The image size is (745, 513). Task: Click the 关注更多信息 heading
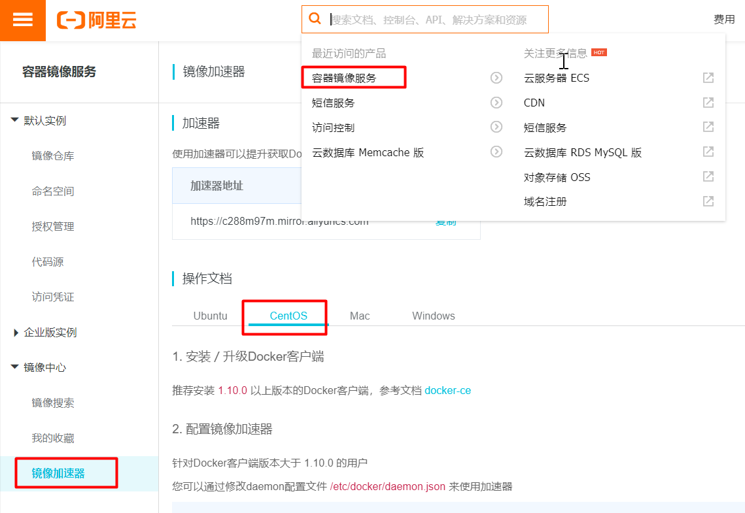555,53
